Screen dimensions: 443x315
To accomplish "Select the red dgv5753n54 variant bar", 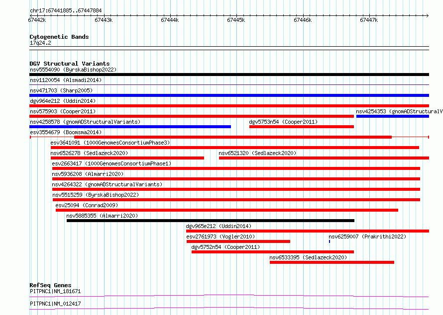I will click(302, 127).
